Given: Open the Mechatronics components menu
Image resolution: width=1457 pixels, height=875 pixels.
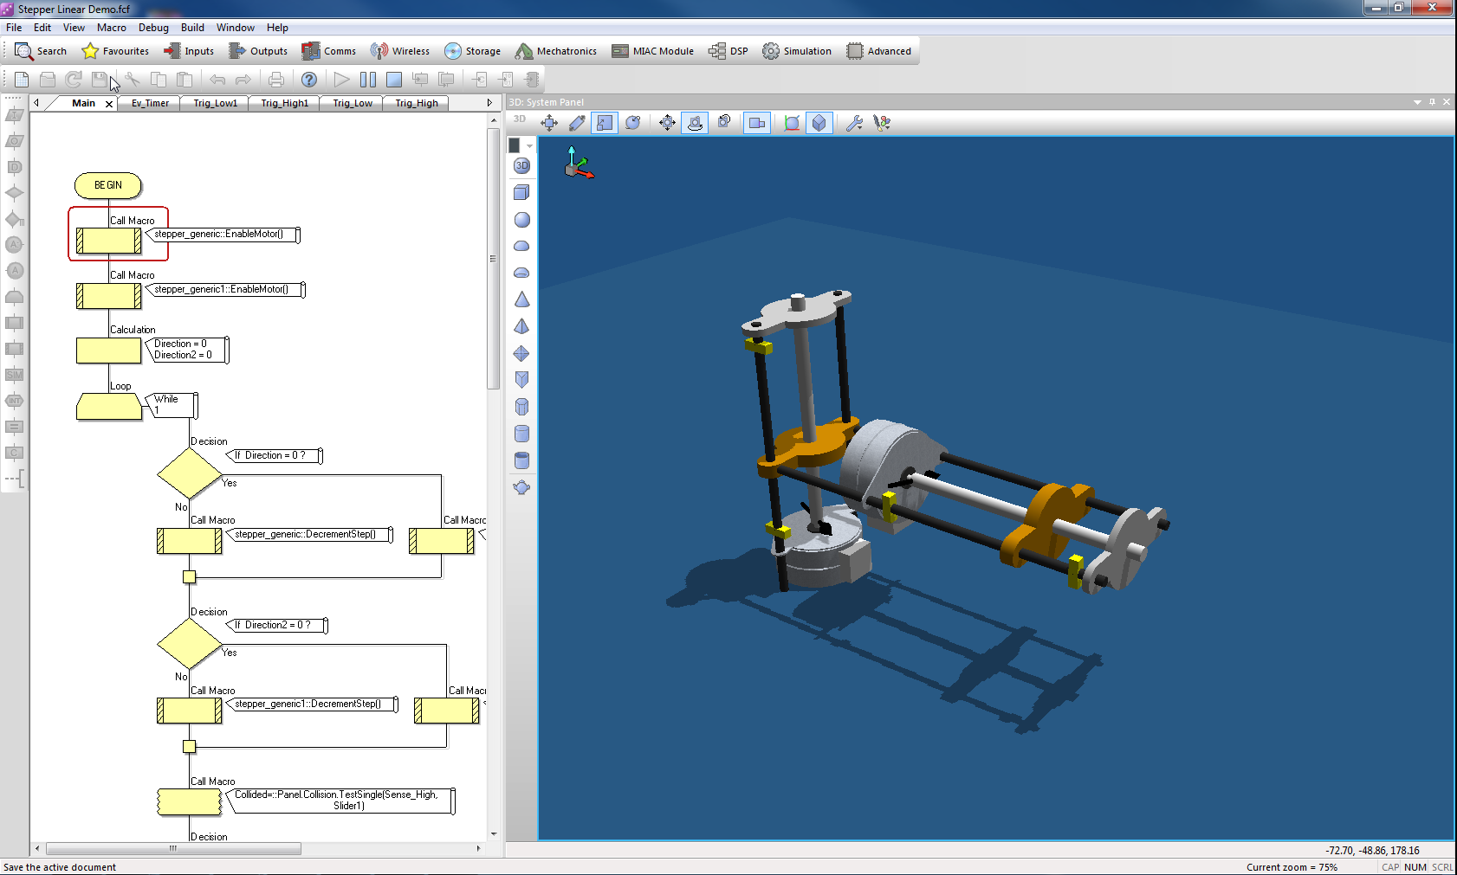Looking at the screenshot, I should pyautogui.click(x=555, y=51).
